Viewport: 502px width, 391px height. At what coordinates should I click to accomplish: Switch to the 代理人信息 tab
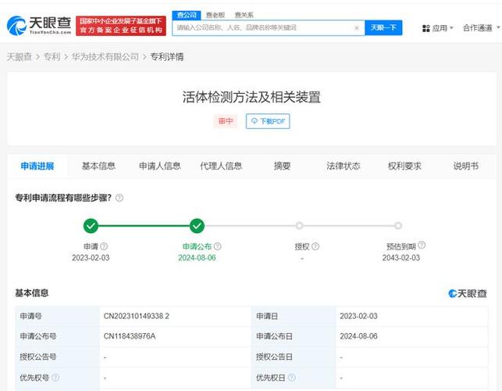[x=221, y=166]
